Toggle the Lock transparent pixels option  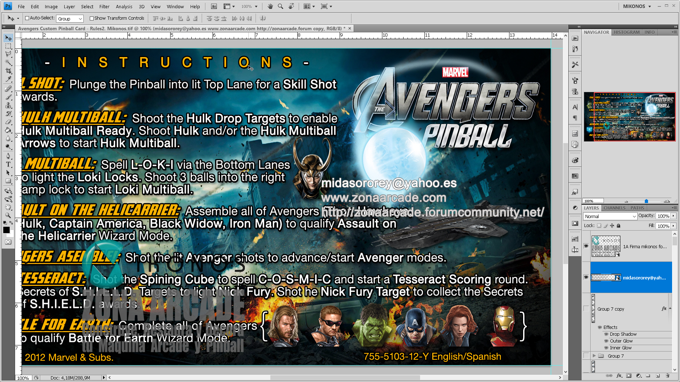pyautogui.click(x=599, y=226)
